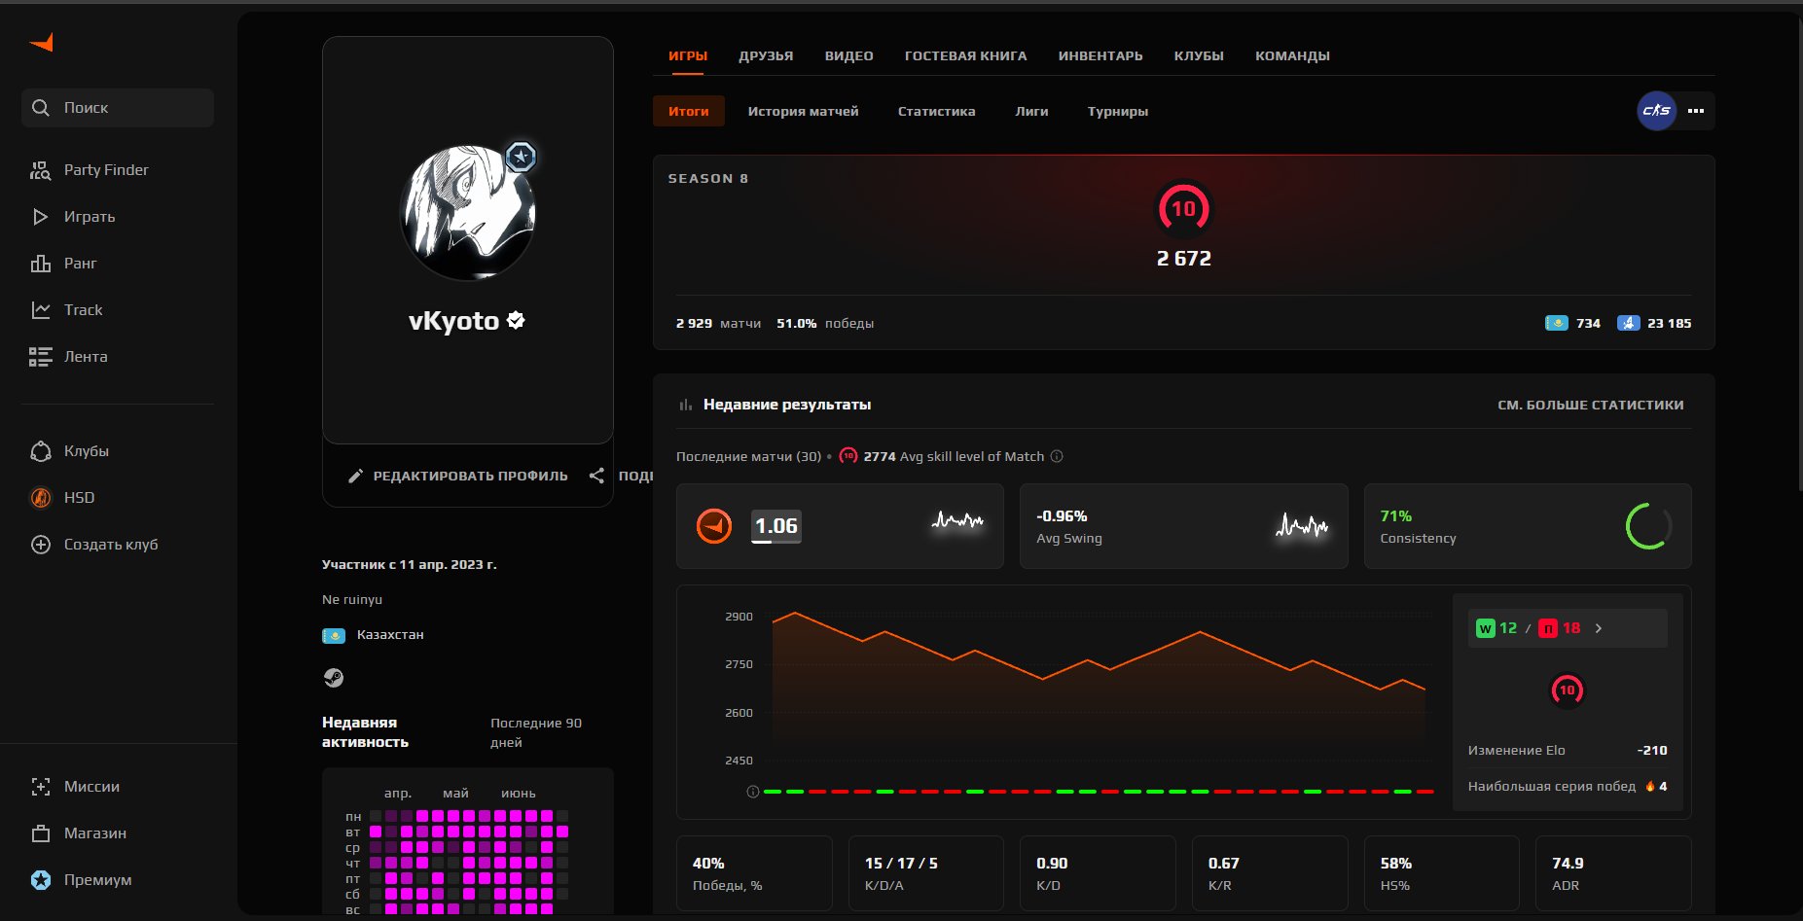Screen dimensions: 1803x921
Task: Click the 51.0% победы text
Action: tap(825, 323)
